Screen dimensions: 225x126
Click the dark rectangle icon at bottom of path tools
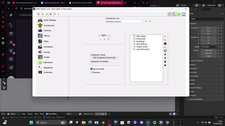(165, 65)
